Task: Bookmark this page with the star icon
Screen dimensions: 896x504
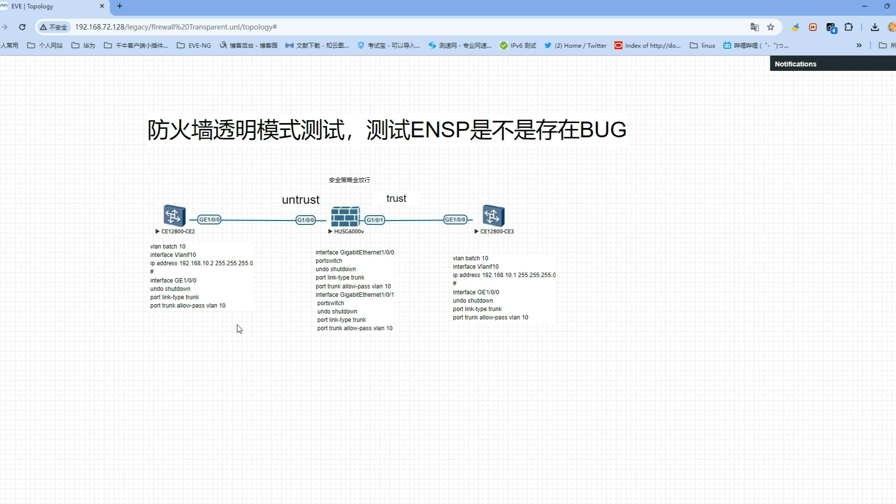Action: coord(770,27)
